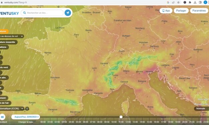Click the Bordeaux city label on map

click(55, 77)
